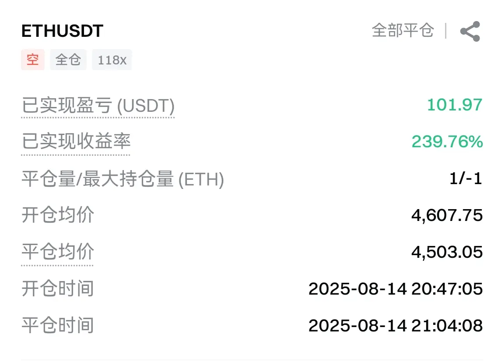This screenshot has width=498, height=363.
Task: Tap the 平仓量/最大持仓量 (ETH) label
Action: (123, 179)
